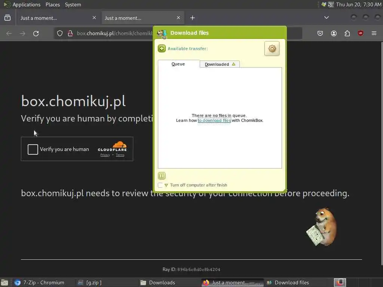Open the Places menu
This screenshot has width=383, height=287.
click(53, 4)
